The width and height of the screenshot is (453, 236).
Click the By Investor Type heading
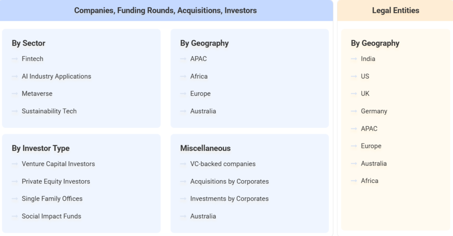tap(41, 148)
